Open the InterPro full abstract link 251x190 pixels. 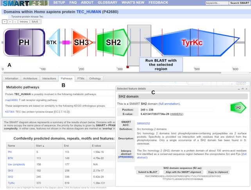(x=142, y=157)
